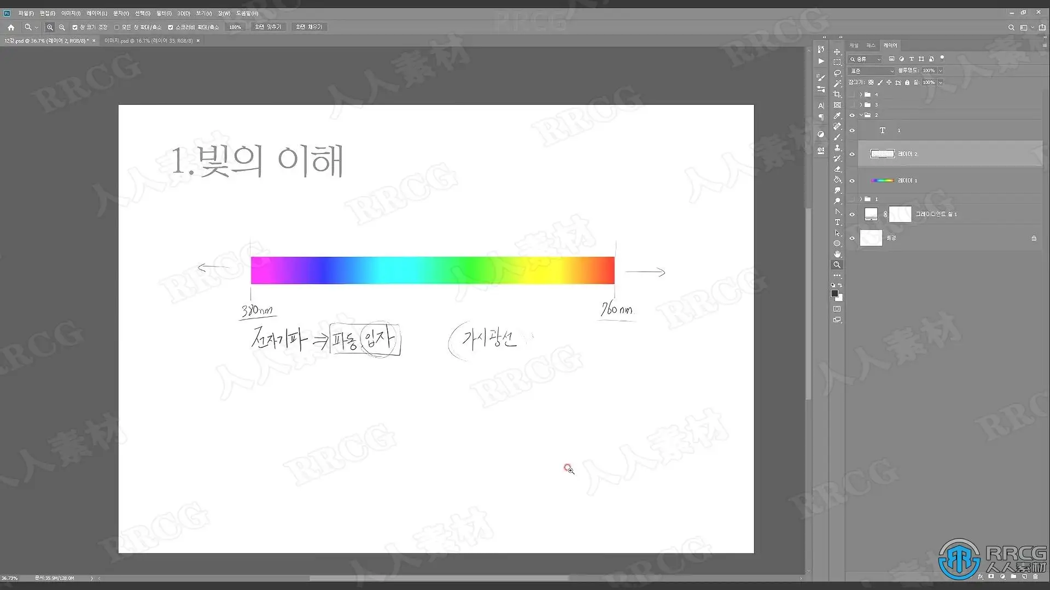Select the Hand tool

click(837, 254)
